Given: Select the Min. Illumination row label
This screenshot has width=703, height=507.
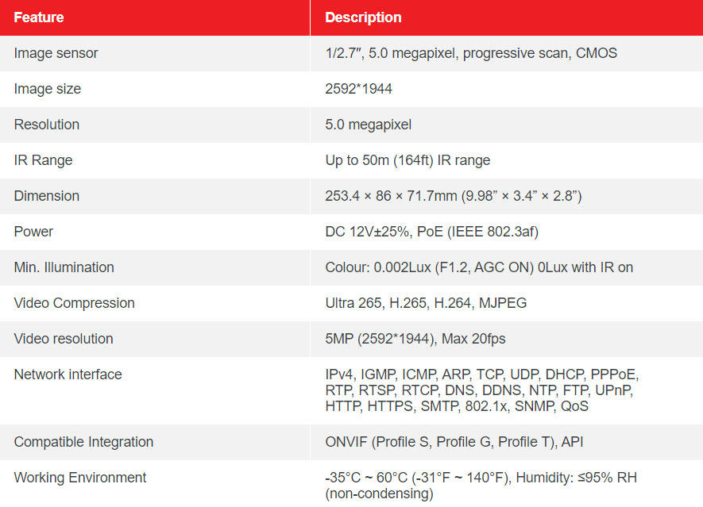Looking at the screenshot, I should [64, 267].
